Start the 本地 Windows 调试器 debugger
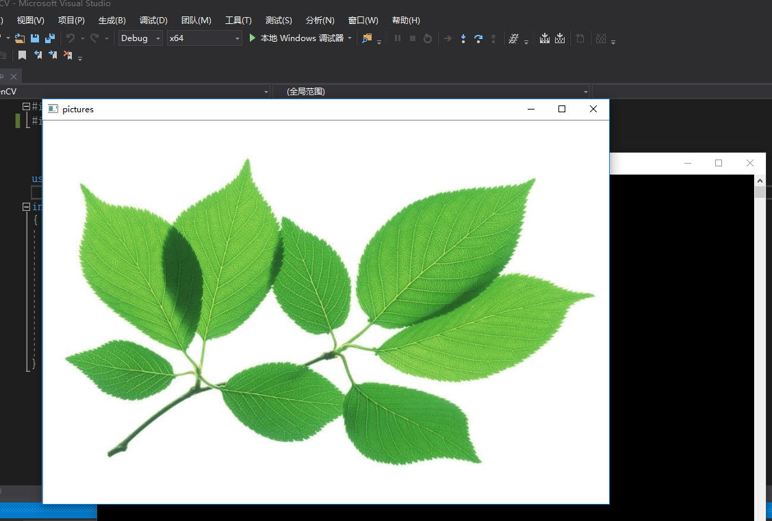Viewport: 772px width, 521px height. coord(296,38)
